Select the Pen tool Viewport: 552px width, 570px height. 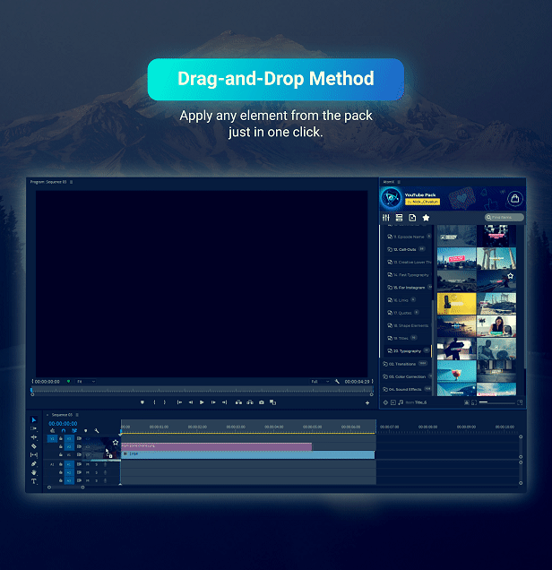coord(34,463)
